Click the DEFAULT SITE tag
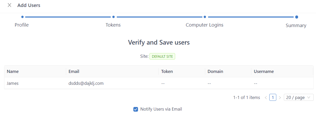 162,56
